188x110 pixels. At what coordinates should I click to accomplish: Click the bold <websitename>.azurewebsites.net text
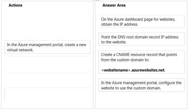pos(133,70)
